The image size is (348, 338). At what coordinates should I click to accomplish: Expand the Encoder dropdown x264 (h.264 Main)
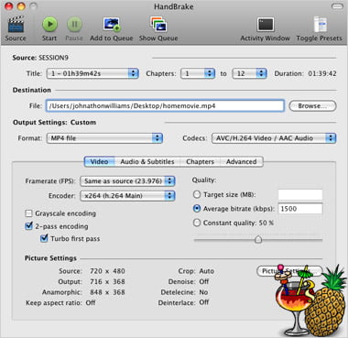coord(127,196)
